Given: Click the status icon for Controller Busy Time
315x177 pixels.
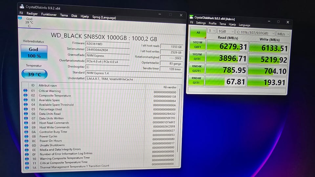Looking at the screenshot, I should 26,132.
